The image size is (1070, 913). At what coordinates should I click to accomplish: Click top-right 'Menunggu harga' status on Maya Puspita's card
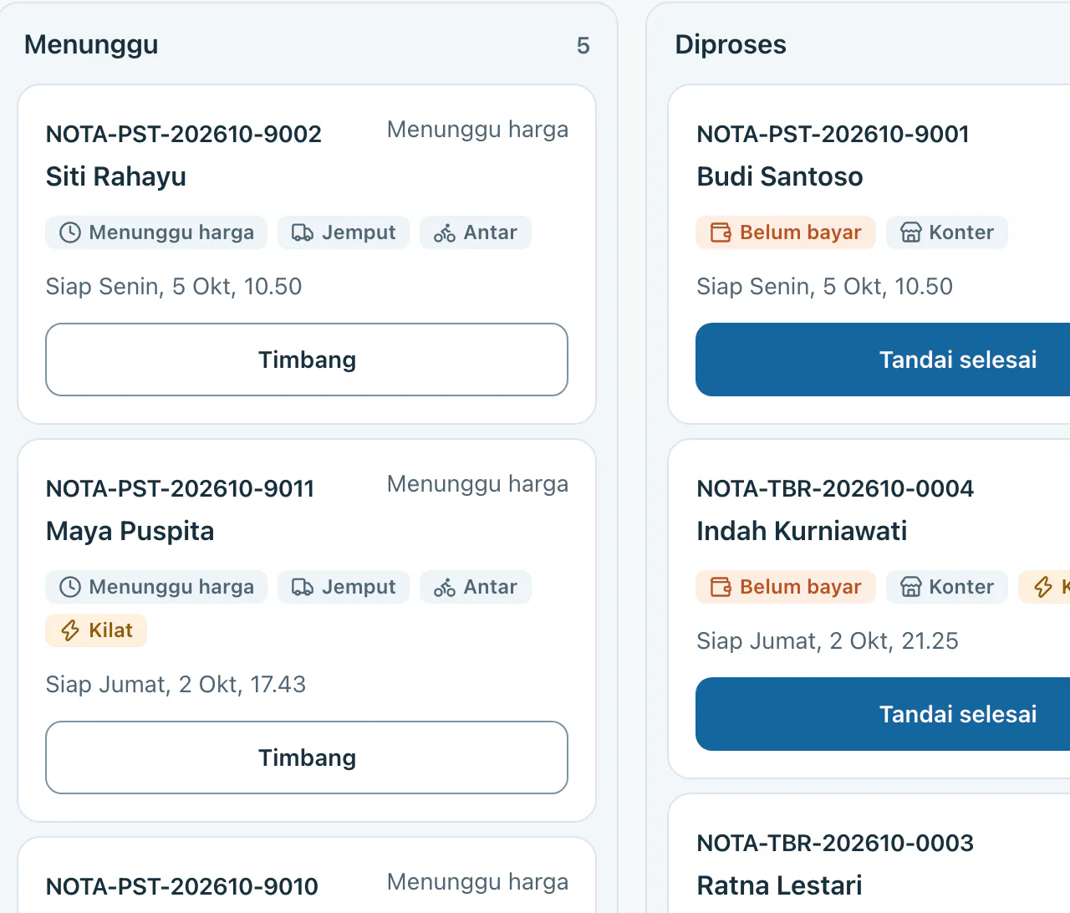477,484
